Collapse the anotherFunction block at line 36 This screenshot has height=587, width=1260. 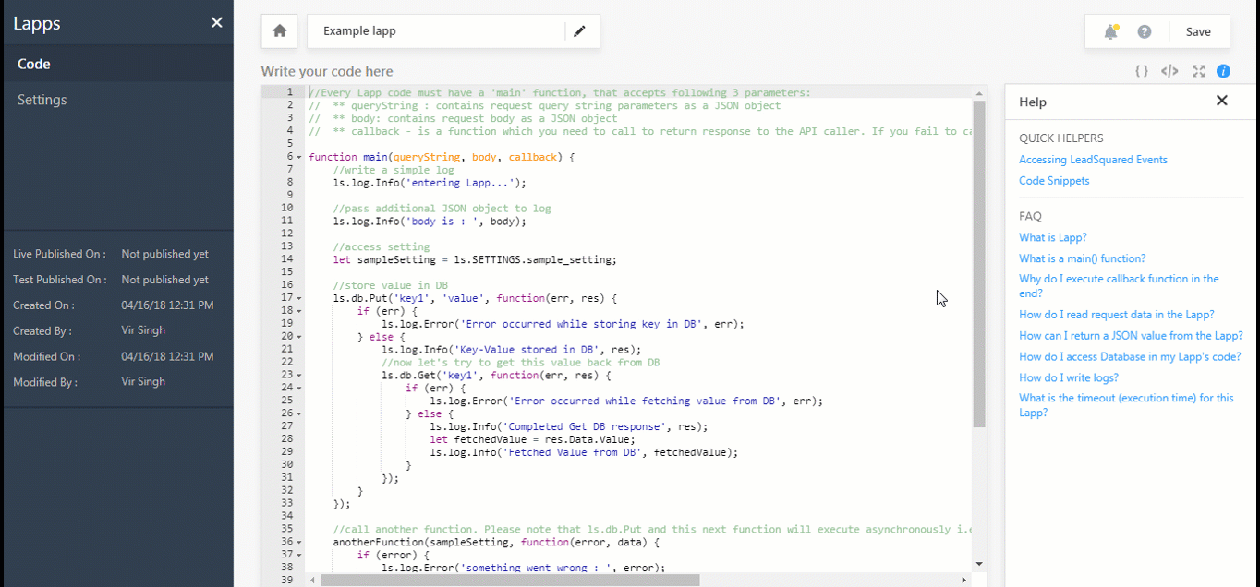[297, 542]
